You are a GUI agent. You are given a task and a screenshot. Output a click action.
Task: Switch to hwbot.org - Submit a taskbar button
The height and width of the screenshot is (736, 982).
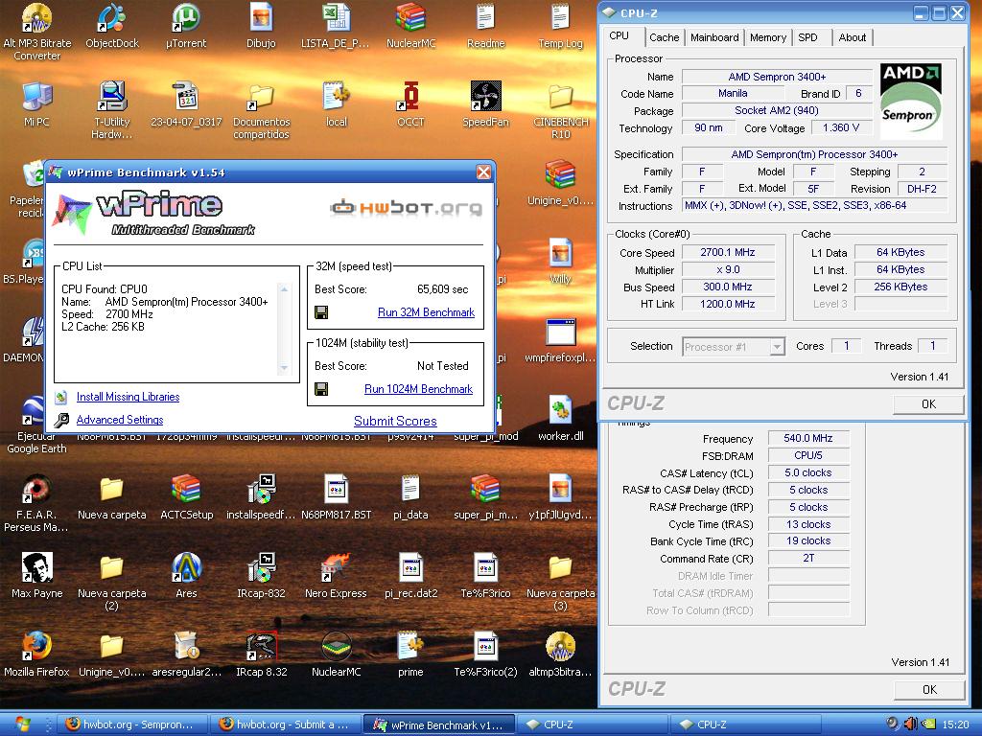284,724
